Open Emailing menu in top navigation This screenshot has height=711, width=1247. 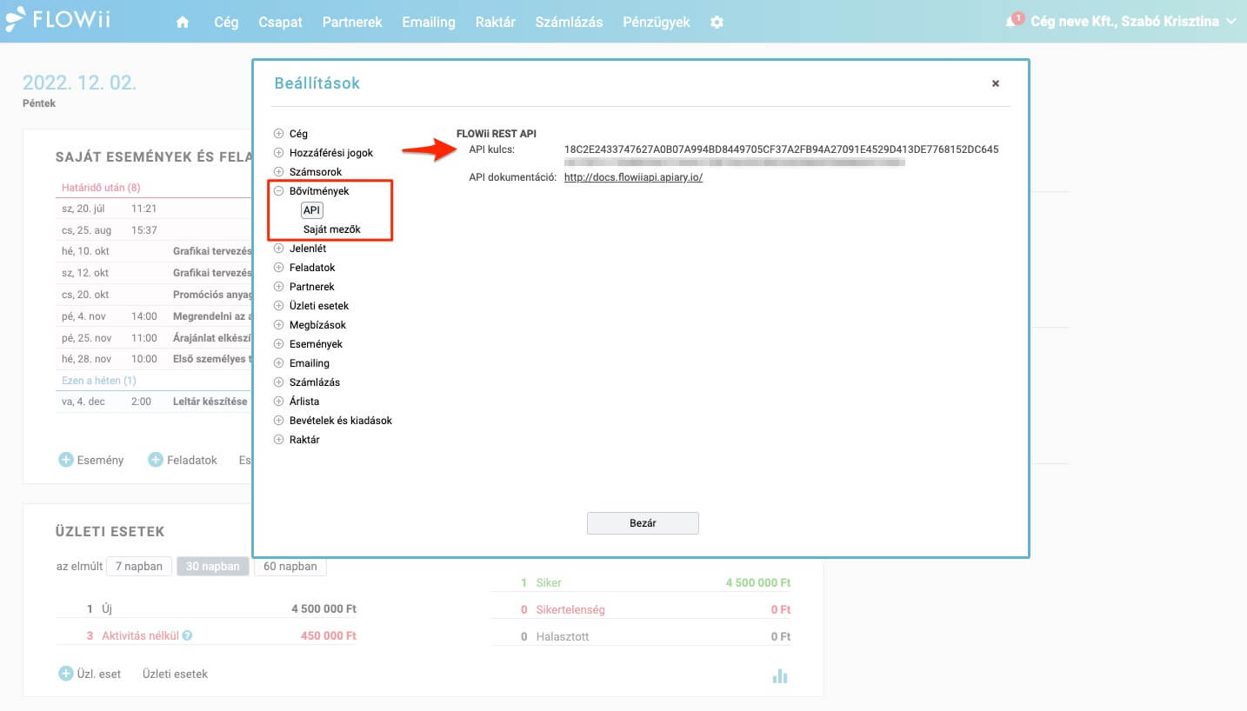[x=429, y=23]
